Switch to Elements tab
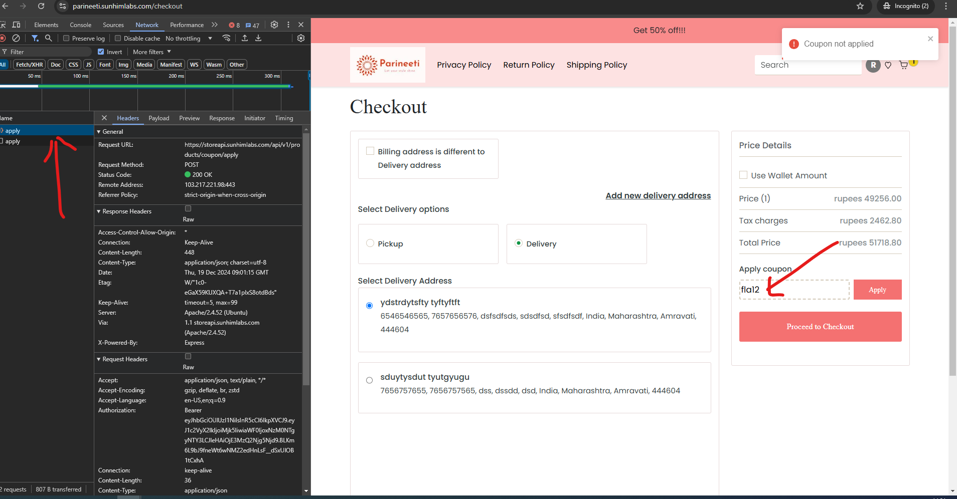This screenshot has width=957, height=499. [46, 25]
